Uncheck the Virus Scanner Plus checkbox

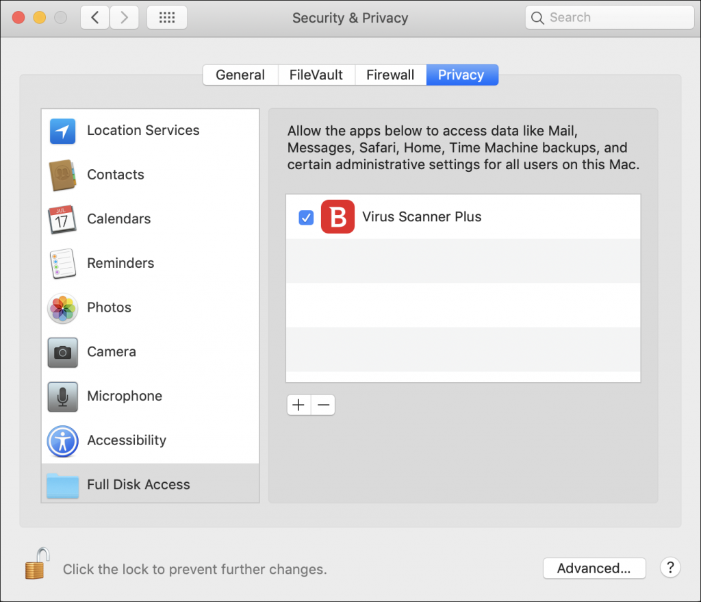(306, 218)
